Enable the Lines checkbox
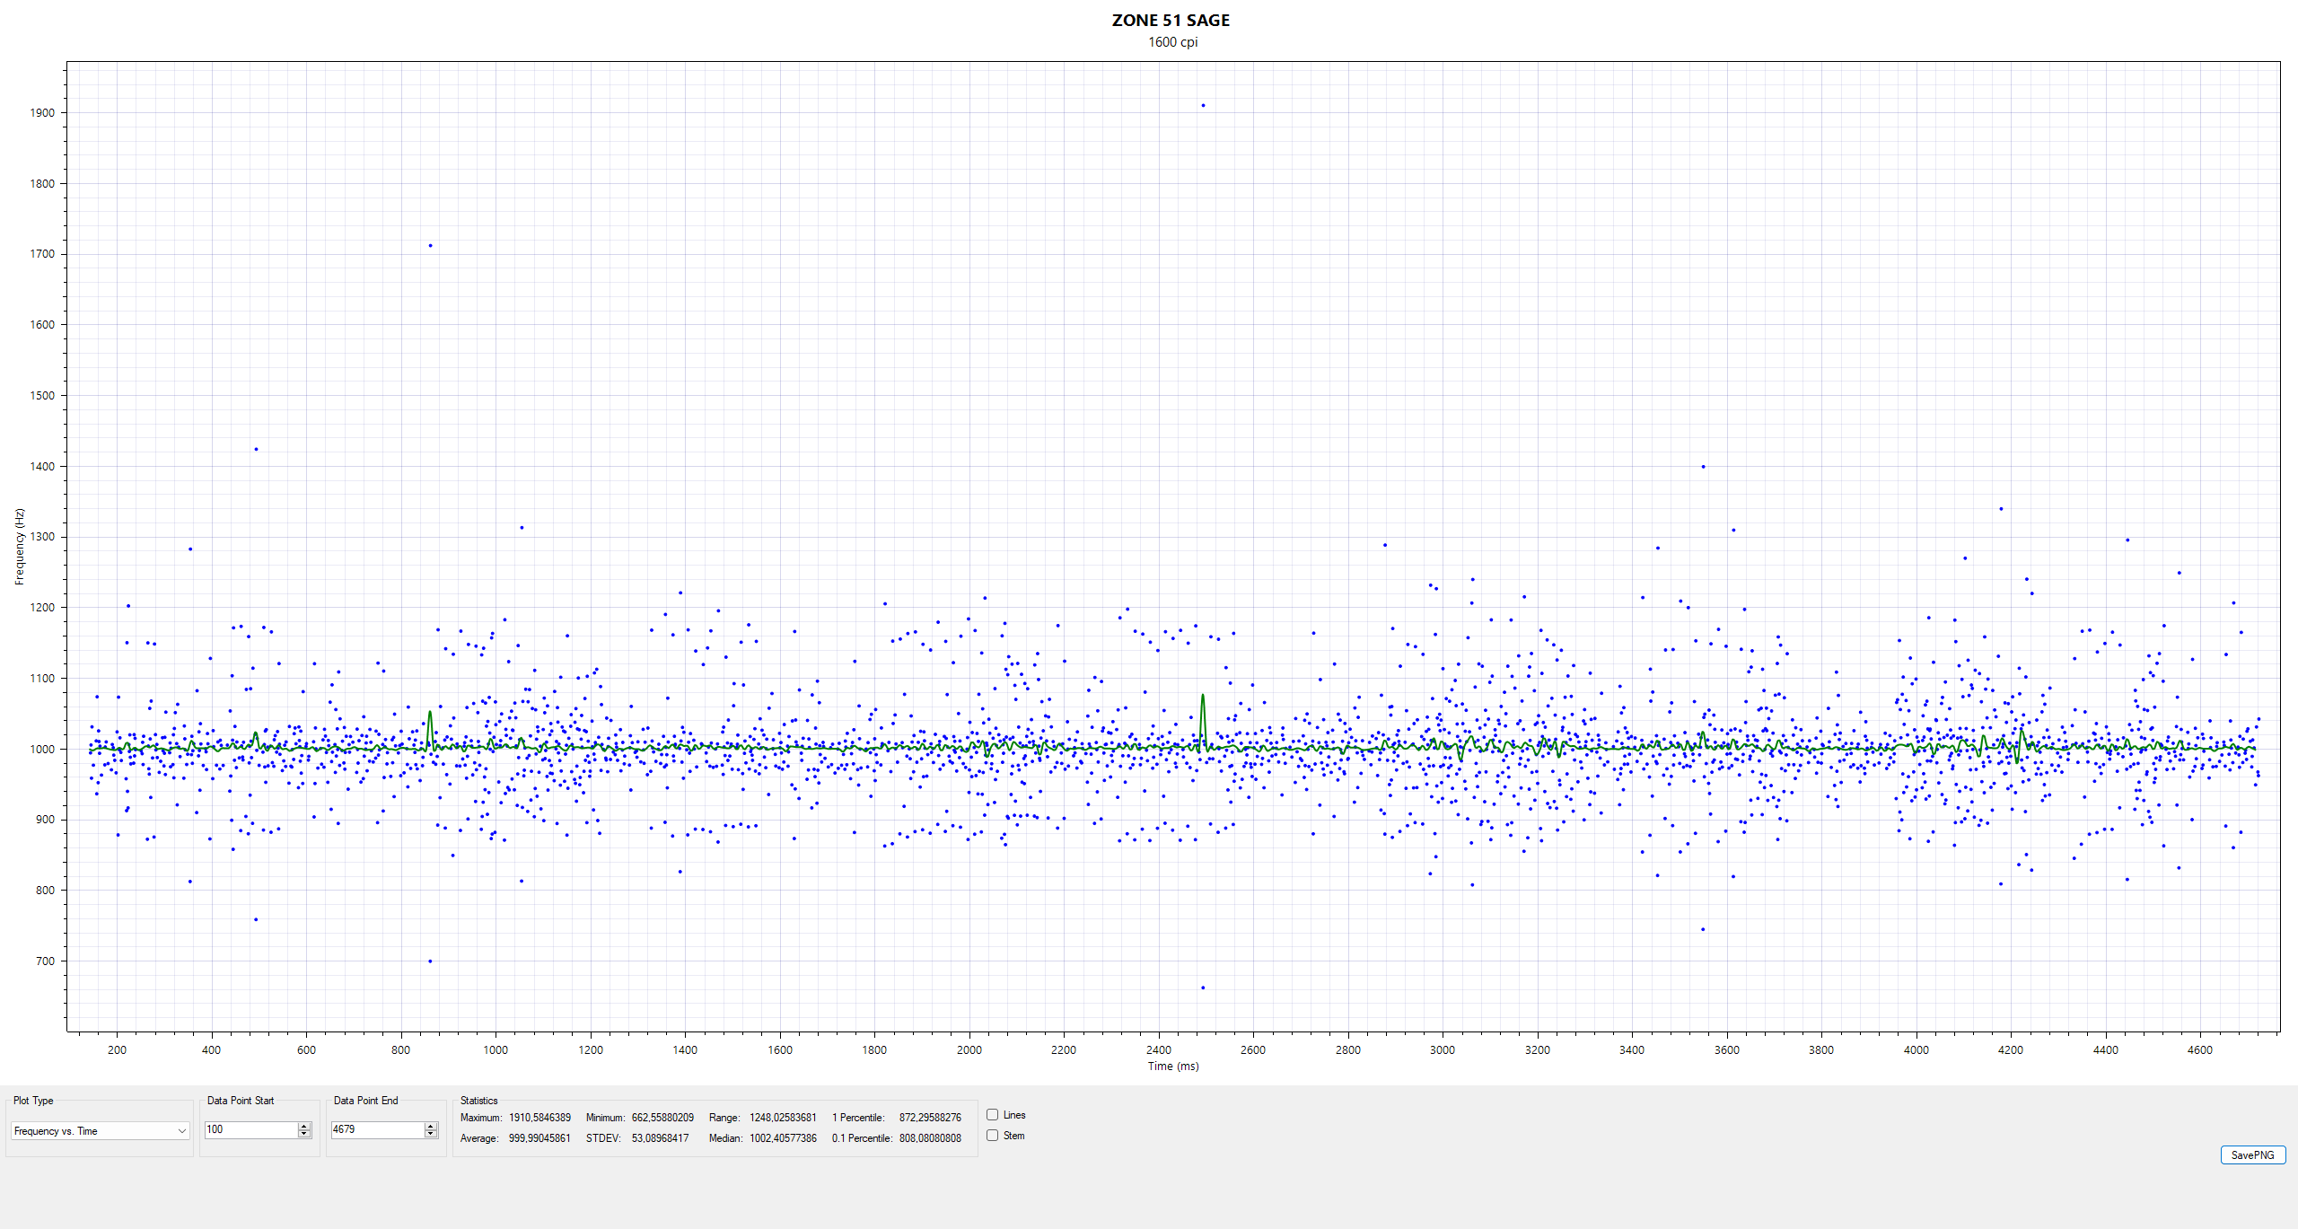This screenshot has width=2298, height=1229. 993,1115
